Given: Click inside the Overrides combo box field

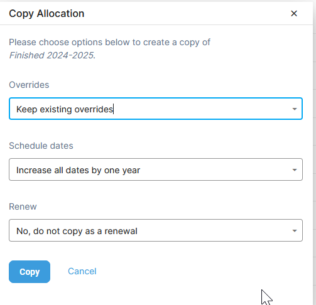Looking at the screenshot, I should 156,109.
